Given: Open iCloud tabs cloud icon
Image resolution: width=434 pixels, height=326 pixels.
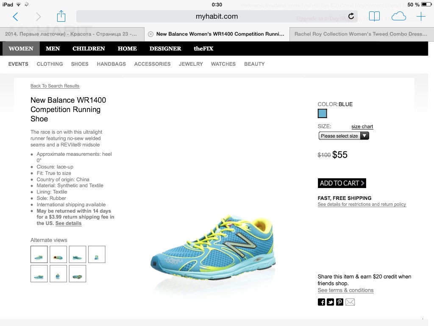Looking at the screenshot, I should (399, 17).
